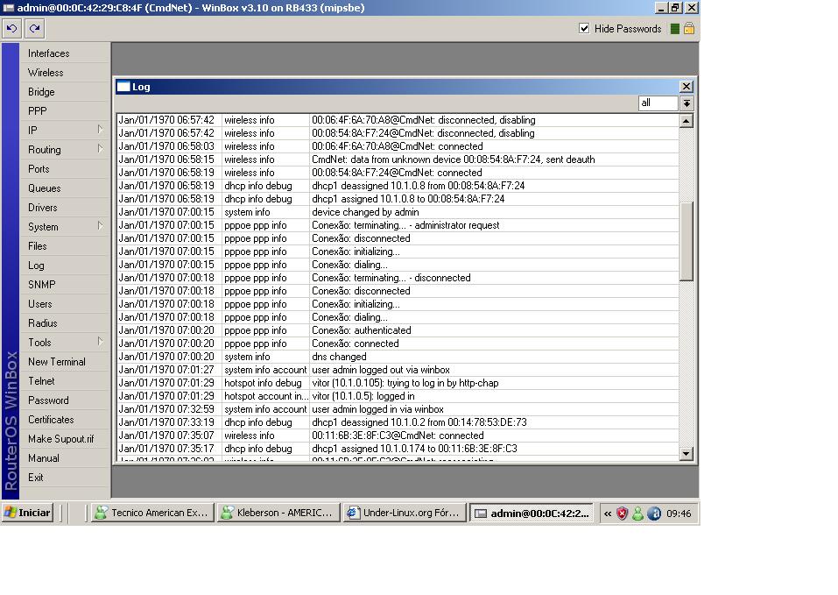Open the Wireless menu
Viewport: 838px width, 595px height.
pyautogui.click(x=64, y=73)
